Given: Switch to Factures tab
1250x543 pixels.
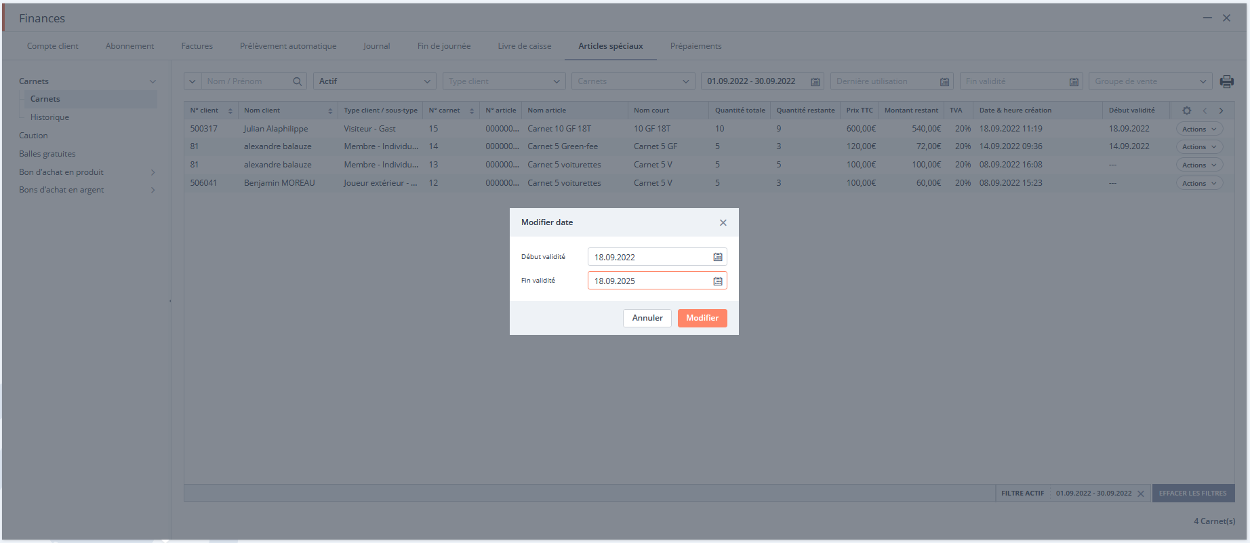Looking at the screenshot, I should point(197,46).
